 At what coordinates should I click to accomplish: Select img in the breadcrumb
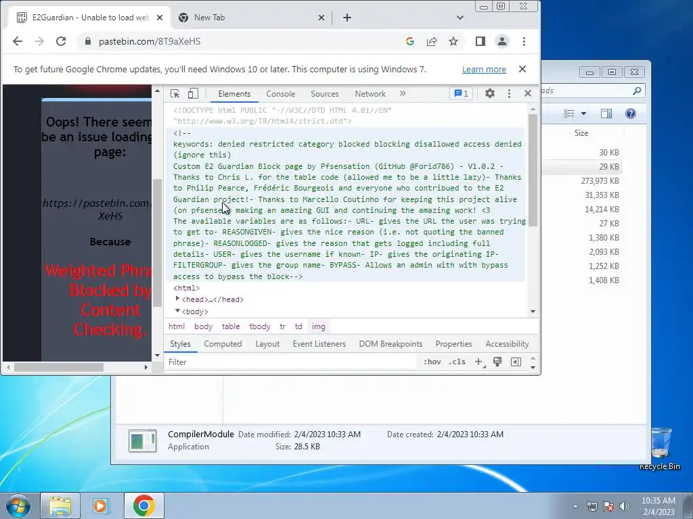(x=318, y=326)
